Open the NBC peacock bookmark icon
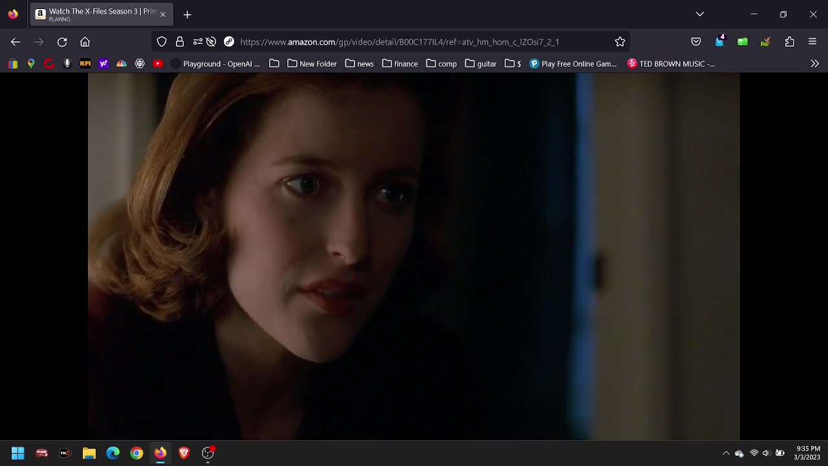 pyautogui.click(x=122, y=63)
